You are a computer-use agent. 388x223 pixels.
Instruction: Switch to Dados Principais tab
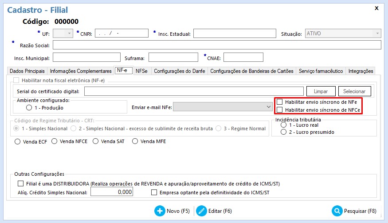pos(27,71)
